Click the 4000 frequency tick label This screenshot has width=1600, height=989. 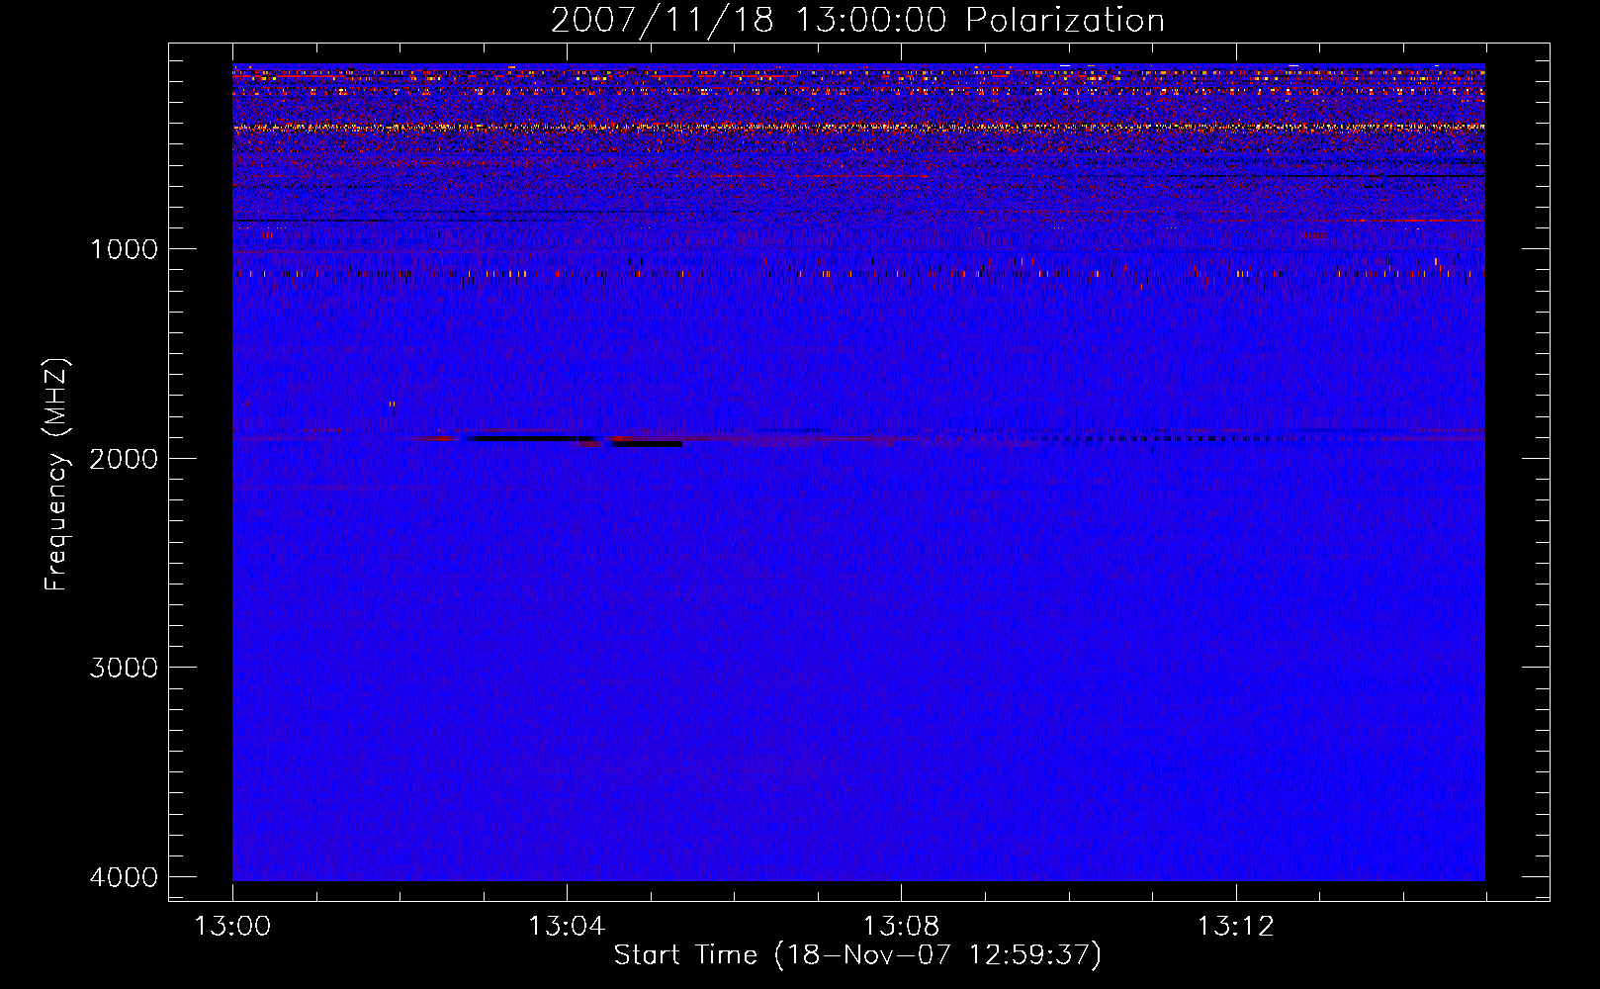click(124, 877)
